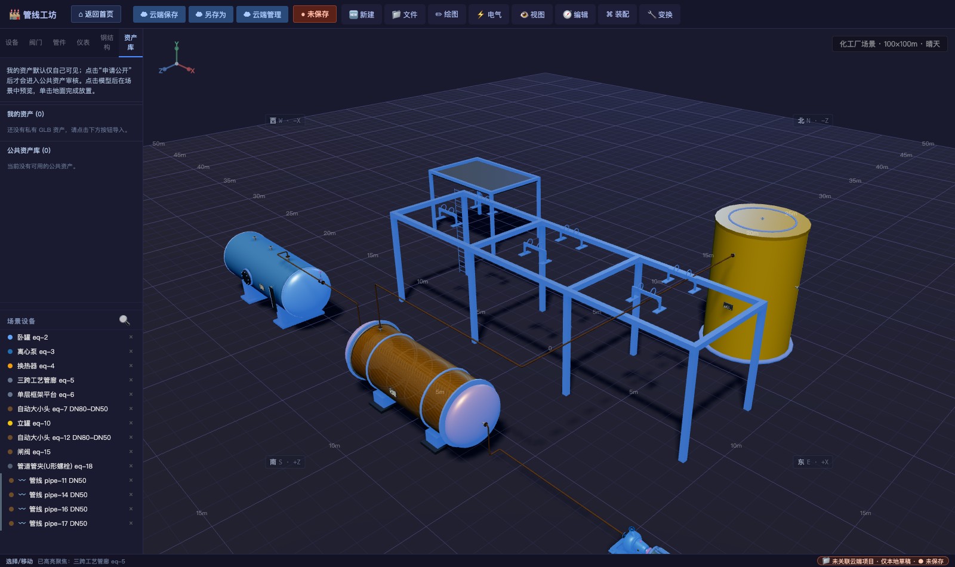Click the 公共资产库 (0) heading
Viewport: 955px width, 567px height.
29,150
